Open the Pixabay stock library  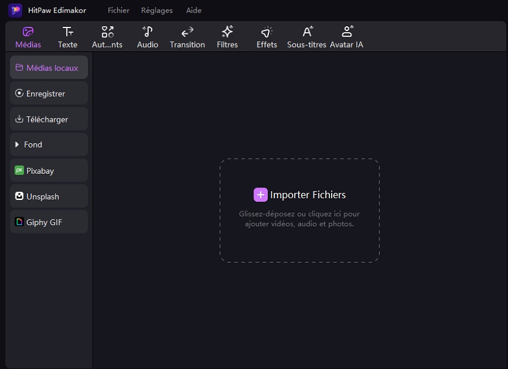(x=49, y=170)
